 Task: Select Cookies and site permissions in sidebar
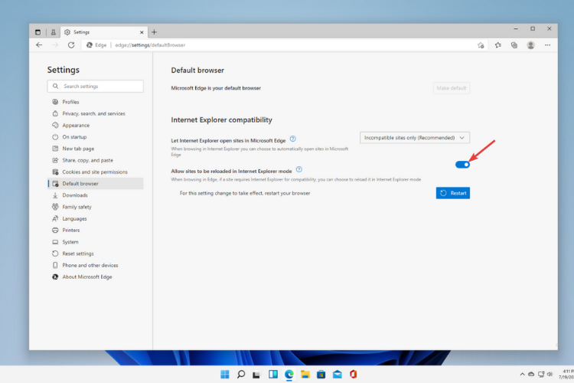[95, 172]
